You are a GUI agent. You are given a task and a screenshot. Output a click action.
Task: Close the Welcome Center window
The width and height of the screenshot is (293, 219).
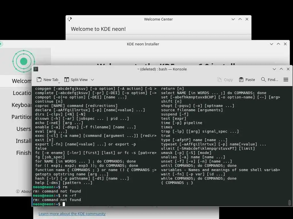(247, 19)
